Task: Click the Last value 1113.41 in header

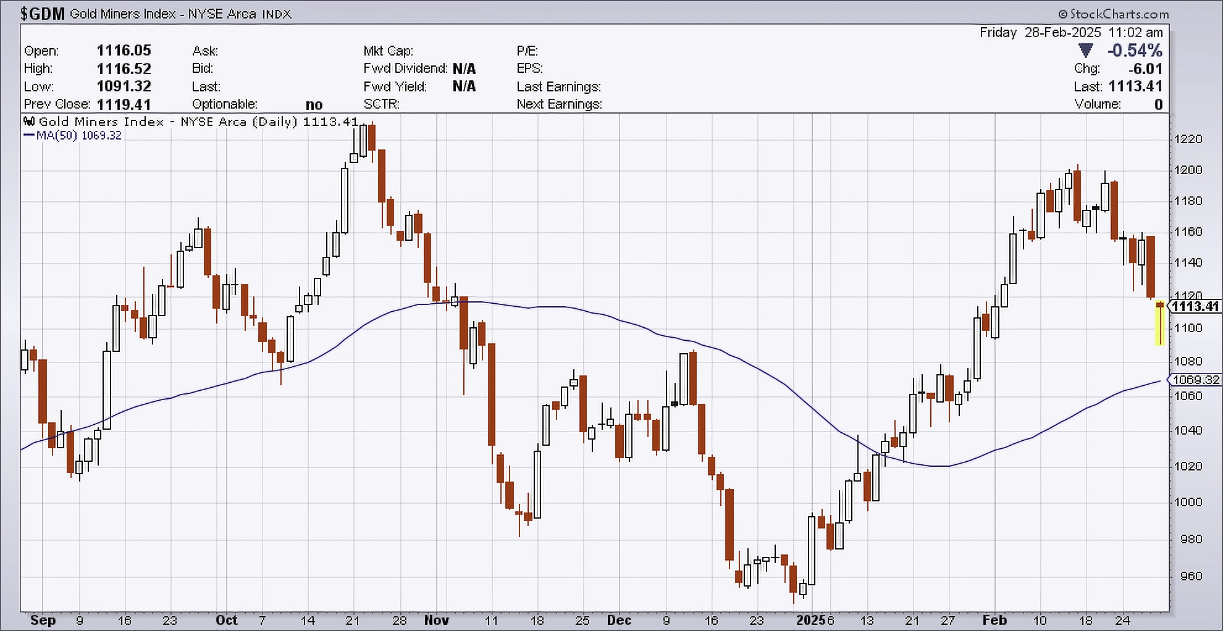Action: click(x=1135, y=86)
